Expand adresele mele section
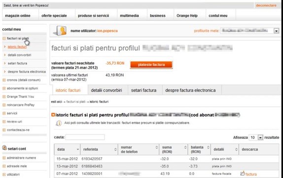 tap(4, 166)
